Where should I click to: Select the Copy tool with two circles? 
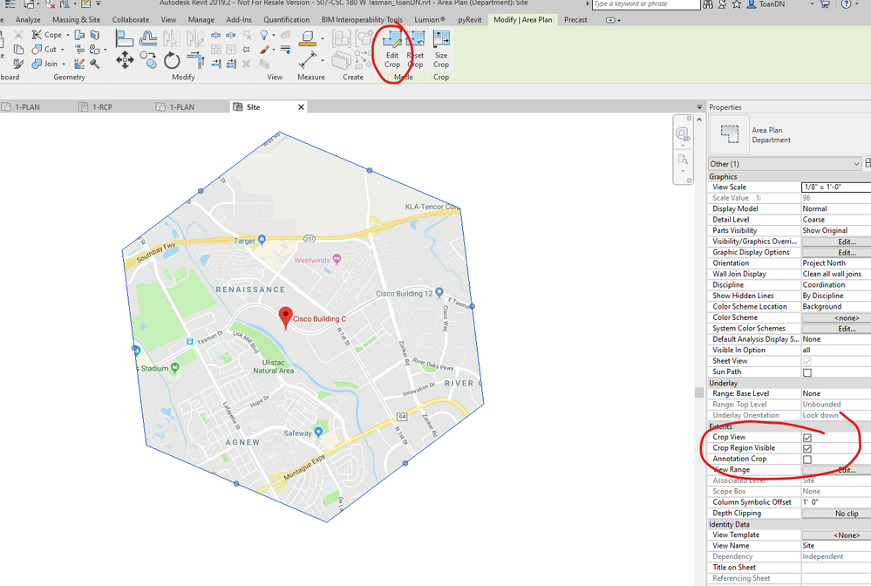click(x=147, y=60)
